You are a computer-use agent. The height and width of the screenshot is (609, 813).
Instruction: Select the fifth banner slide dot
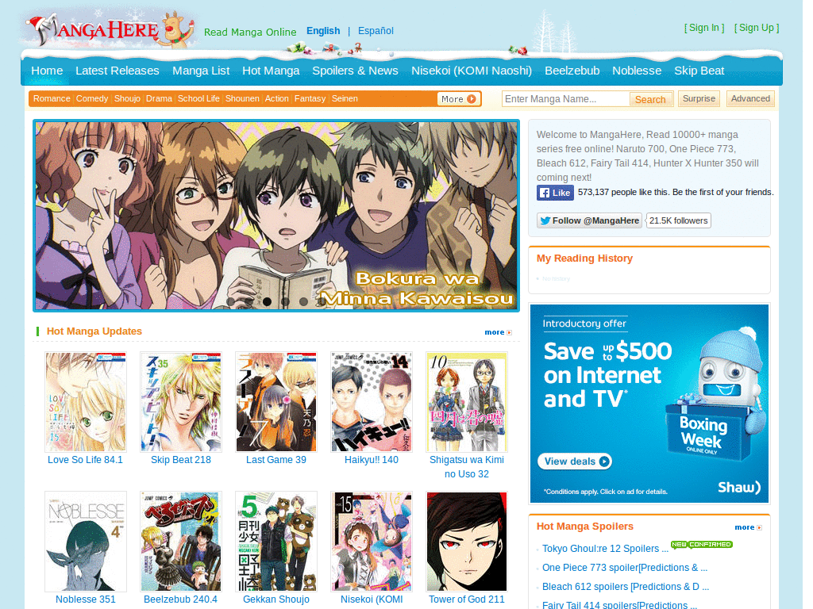[303, 301]
